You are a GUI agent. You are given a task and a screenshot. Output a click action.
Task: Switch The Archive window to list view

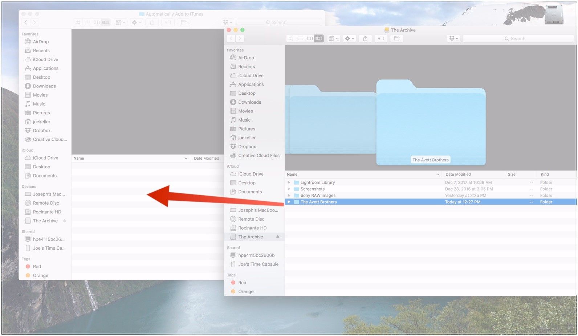(301, 38)
